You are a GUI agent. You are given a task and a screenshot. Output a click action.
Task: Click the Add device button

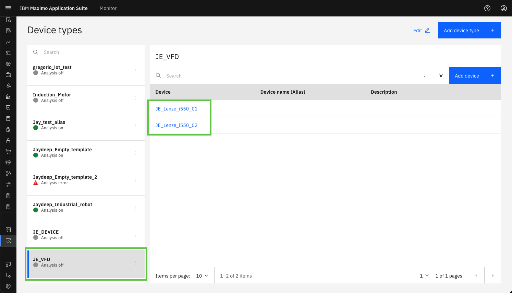[x=475, y=75]
